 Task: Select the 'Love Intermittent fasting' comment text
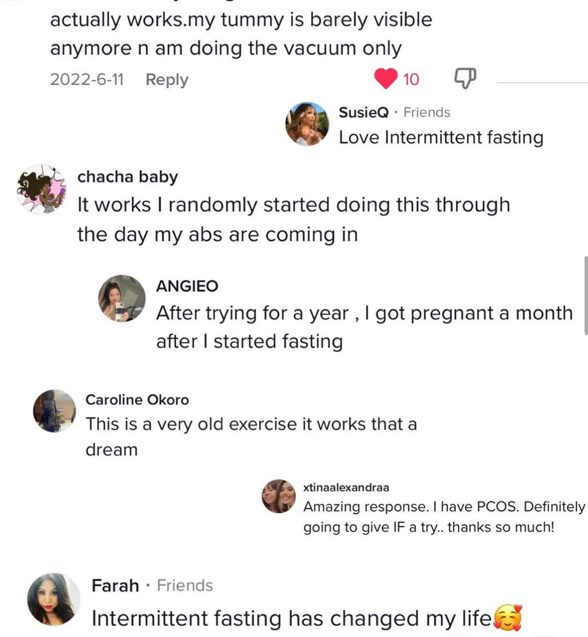coord(441,137)
